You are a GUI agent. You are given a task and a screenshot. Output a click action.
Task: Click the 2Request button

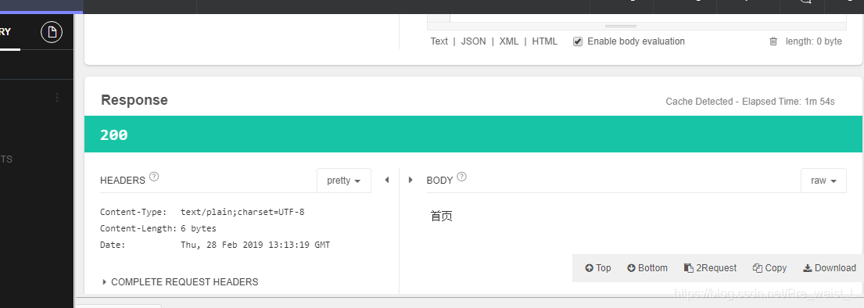(710, 268)
